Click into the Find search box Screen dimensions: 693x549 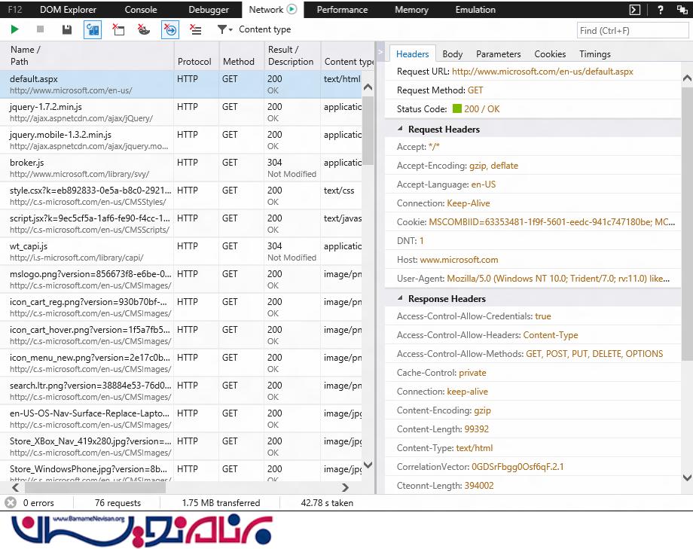pyautogui.click(x=633, y=31)
